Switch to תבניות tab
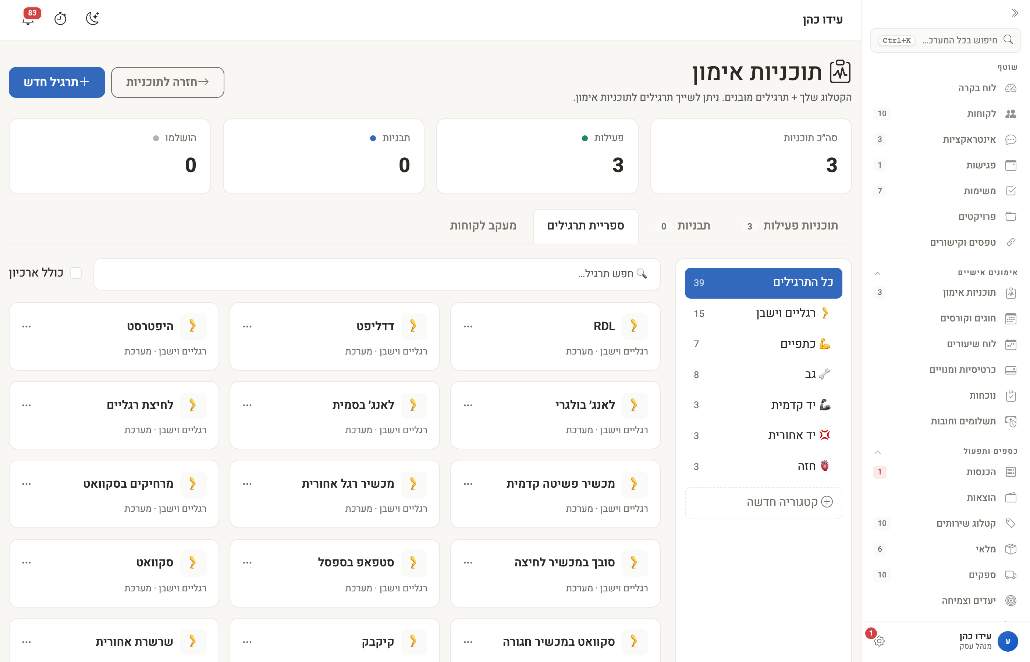The height and width of the screenshot is (662, 1030). point(683,226)
